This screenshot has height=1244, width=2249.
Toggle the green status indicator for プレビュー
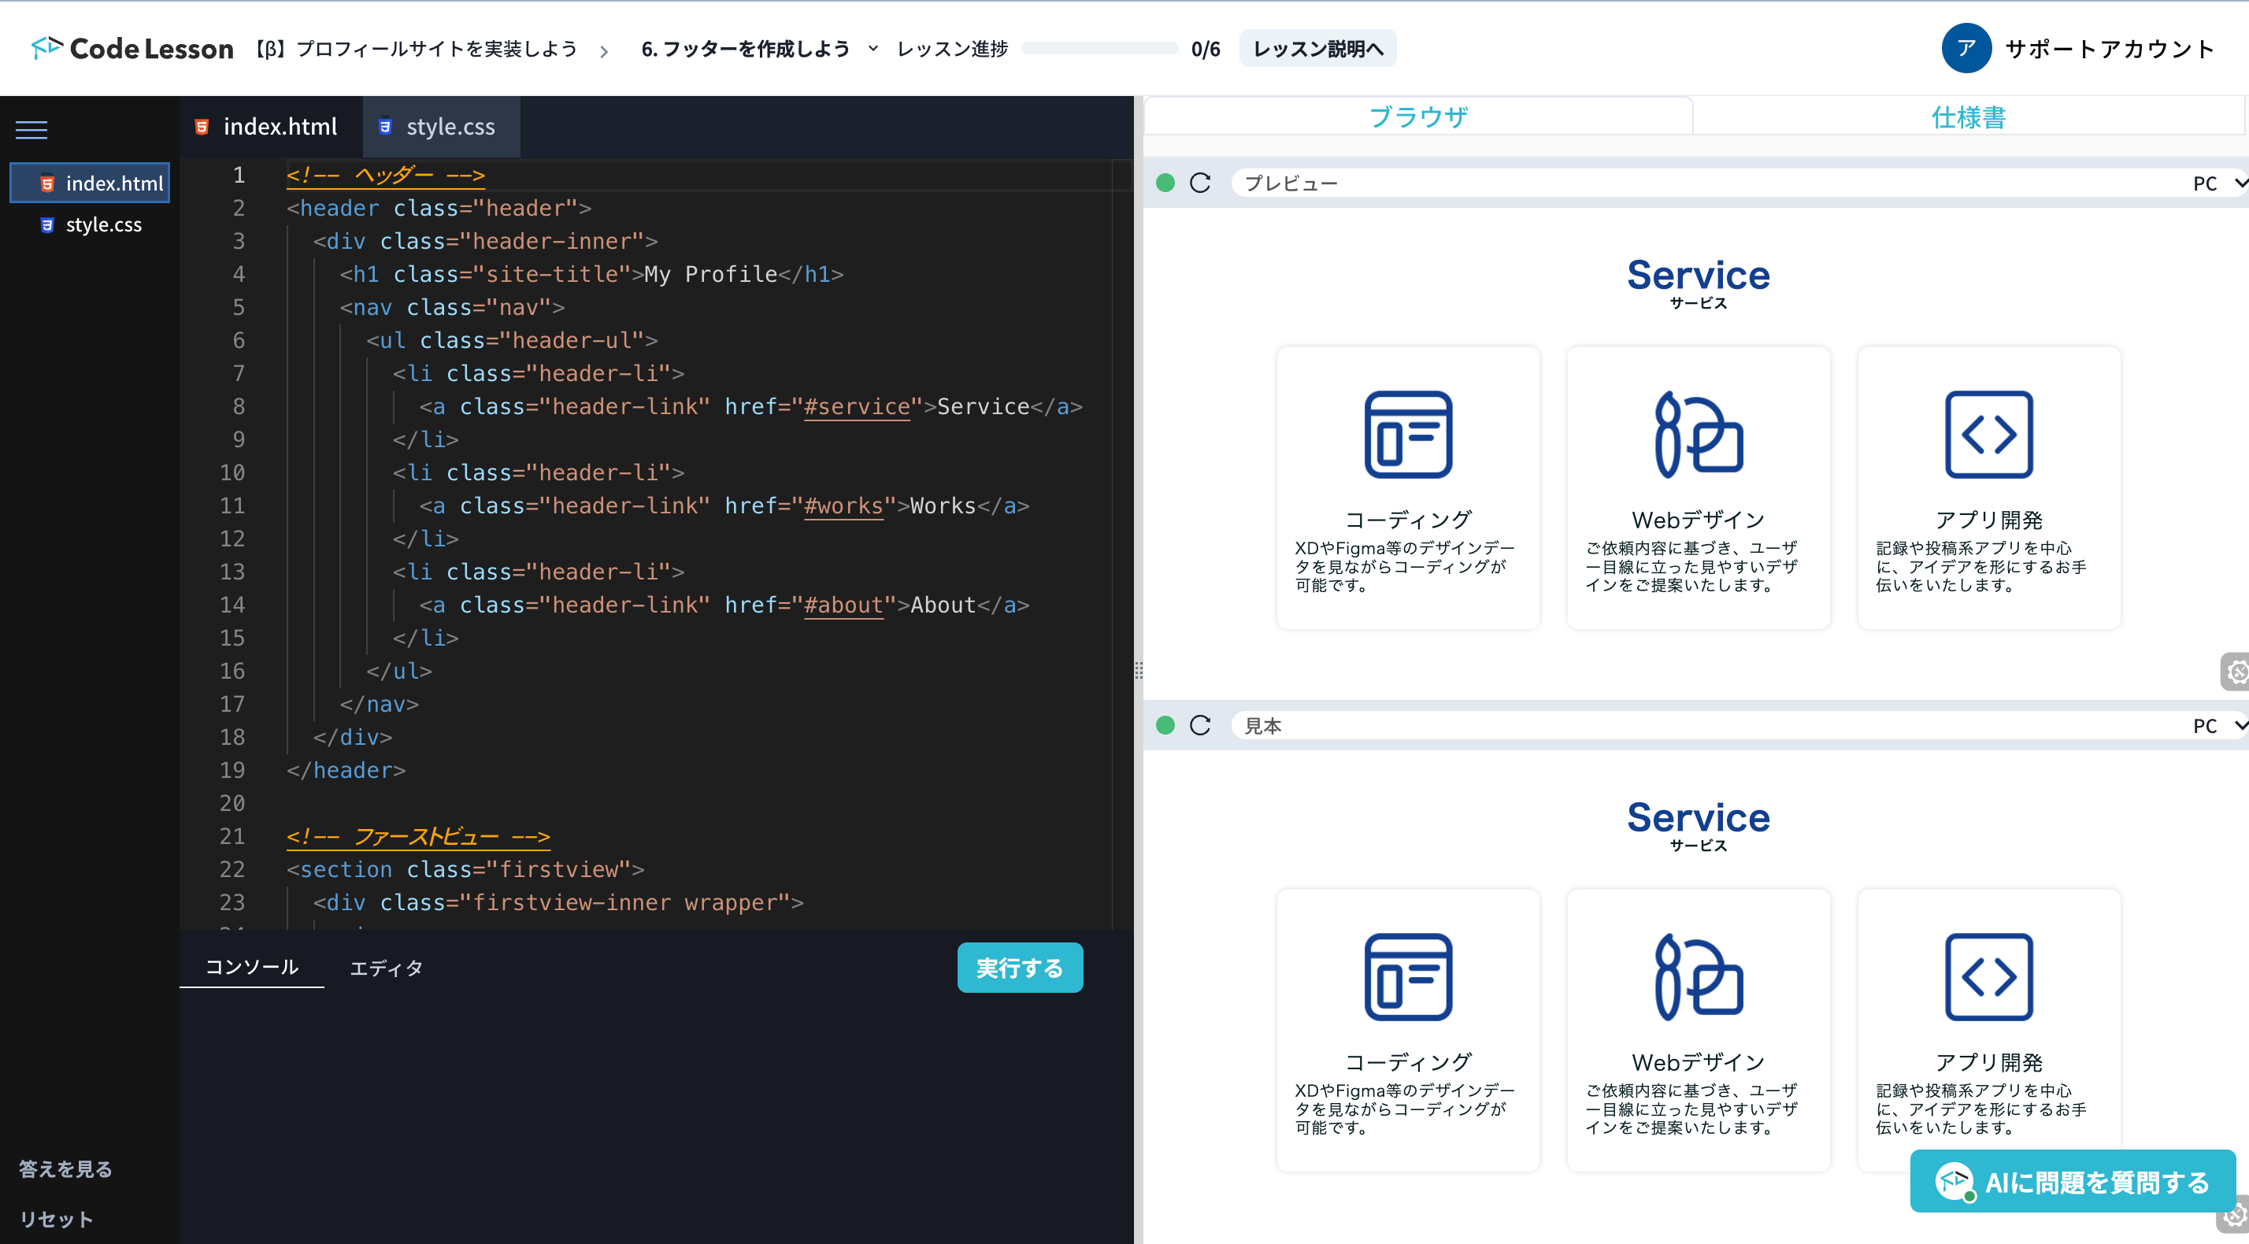[1165, 183]
